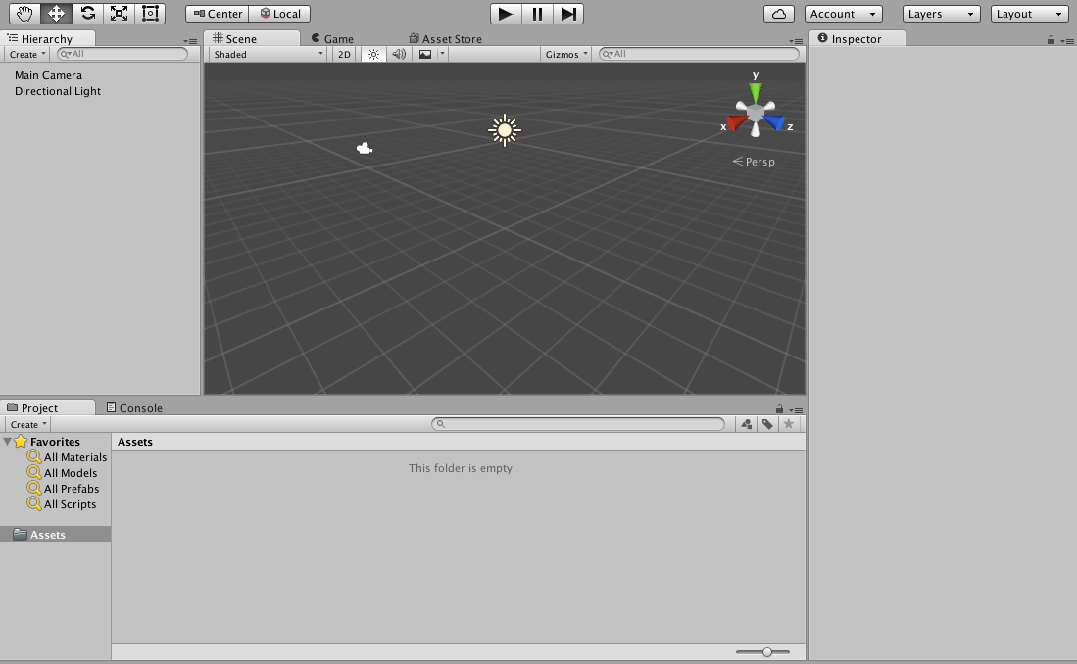
Task: Lock the Inspector panel
Action: [1051, 40]
